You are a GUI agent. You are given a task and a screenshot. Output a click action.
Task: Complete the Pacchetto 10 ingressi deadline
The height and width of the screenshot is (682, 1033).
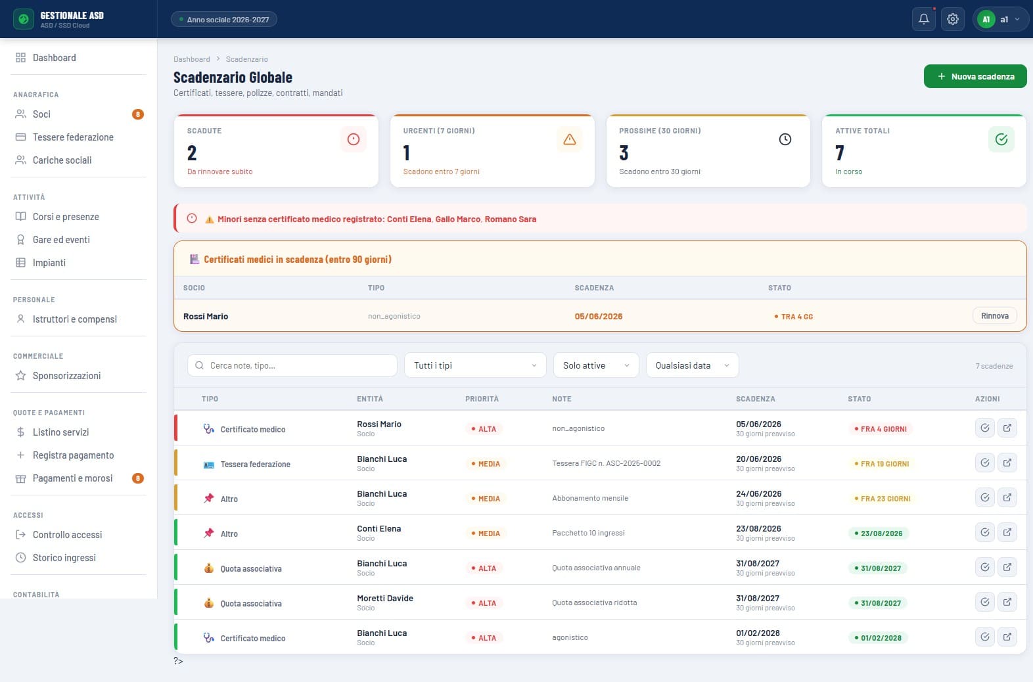(x=985, y=532)
